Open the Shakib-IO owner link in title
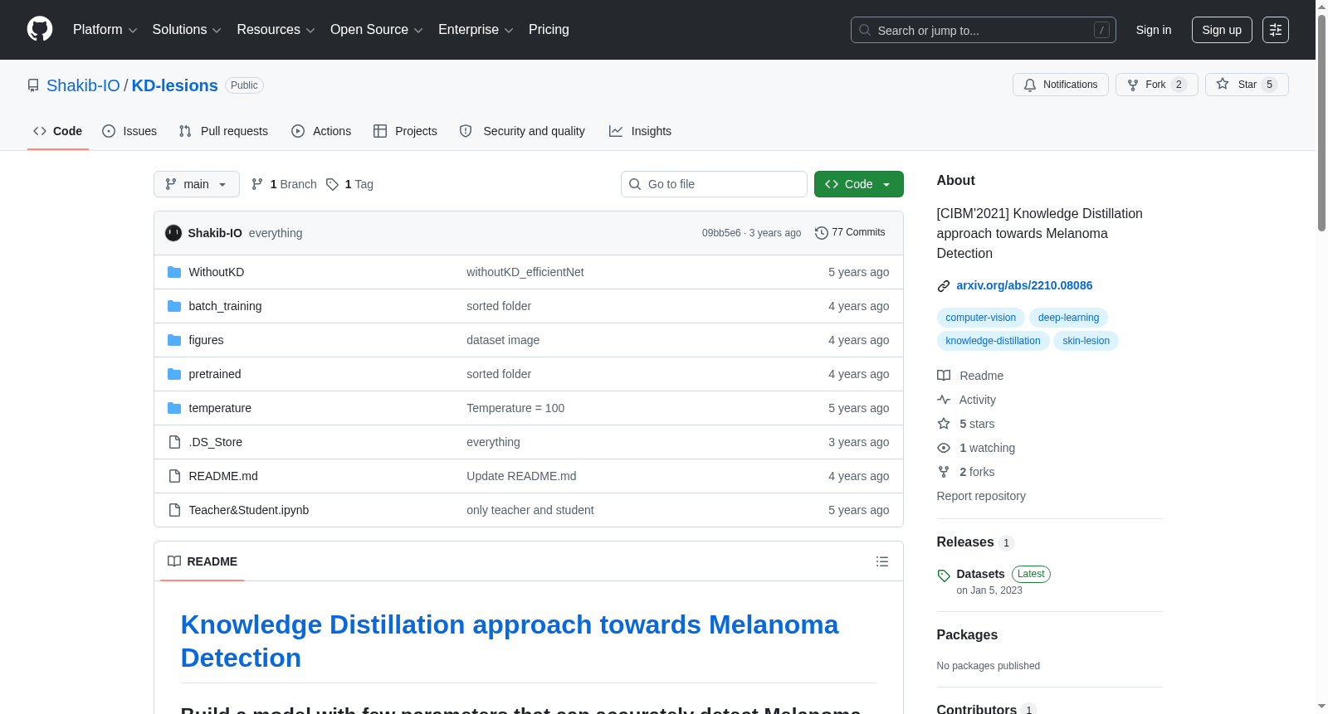This screenshot has height=714, width=1328. (83, 85)
